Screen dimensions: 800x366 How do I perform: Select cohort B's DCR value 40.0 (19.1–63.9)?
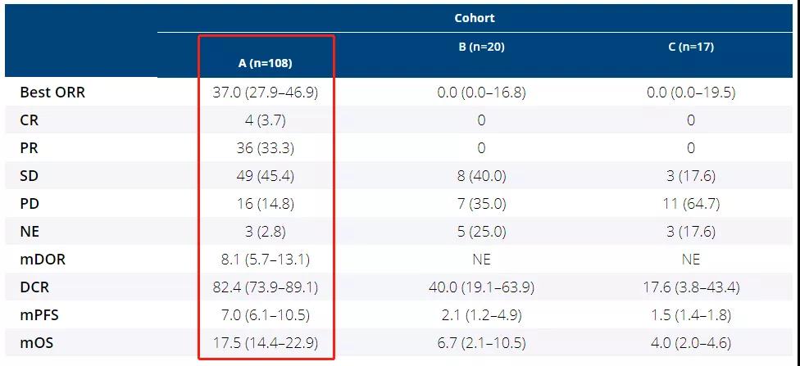pyautogui.click(x=481, y=287)
